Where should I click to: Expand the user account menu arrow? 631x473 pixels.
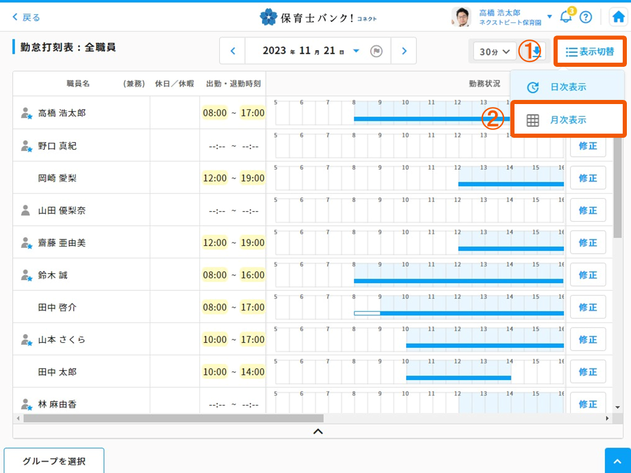pyautogui.click(x=550, y=17)
